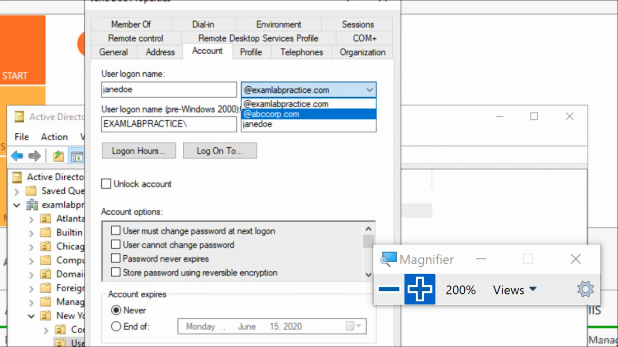Enable Password never expires option
Image resolution: width=618 pixels, height=347 pixels.
tap(116, 259)
